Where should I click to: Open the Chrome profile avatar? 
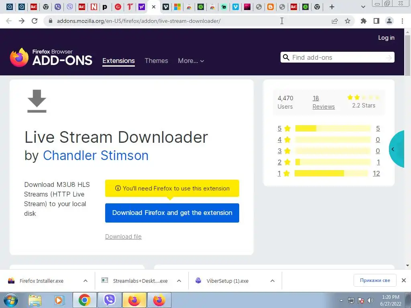pos(389,21)
